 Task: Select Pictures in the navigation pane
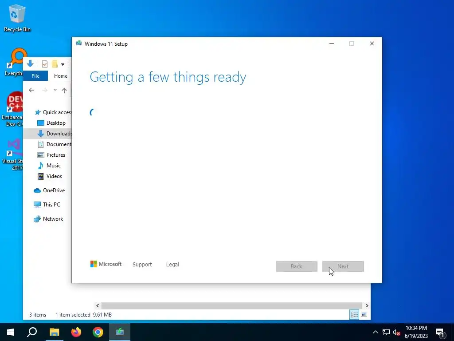51,155
